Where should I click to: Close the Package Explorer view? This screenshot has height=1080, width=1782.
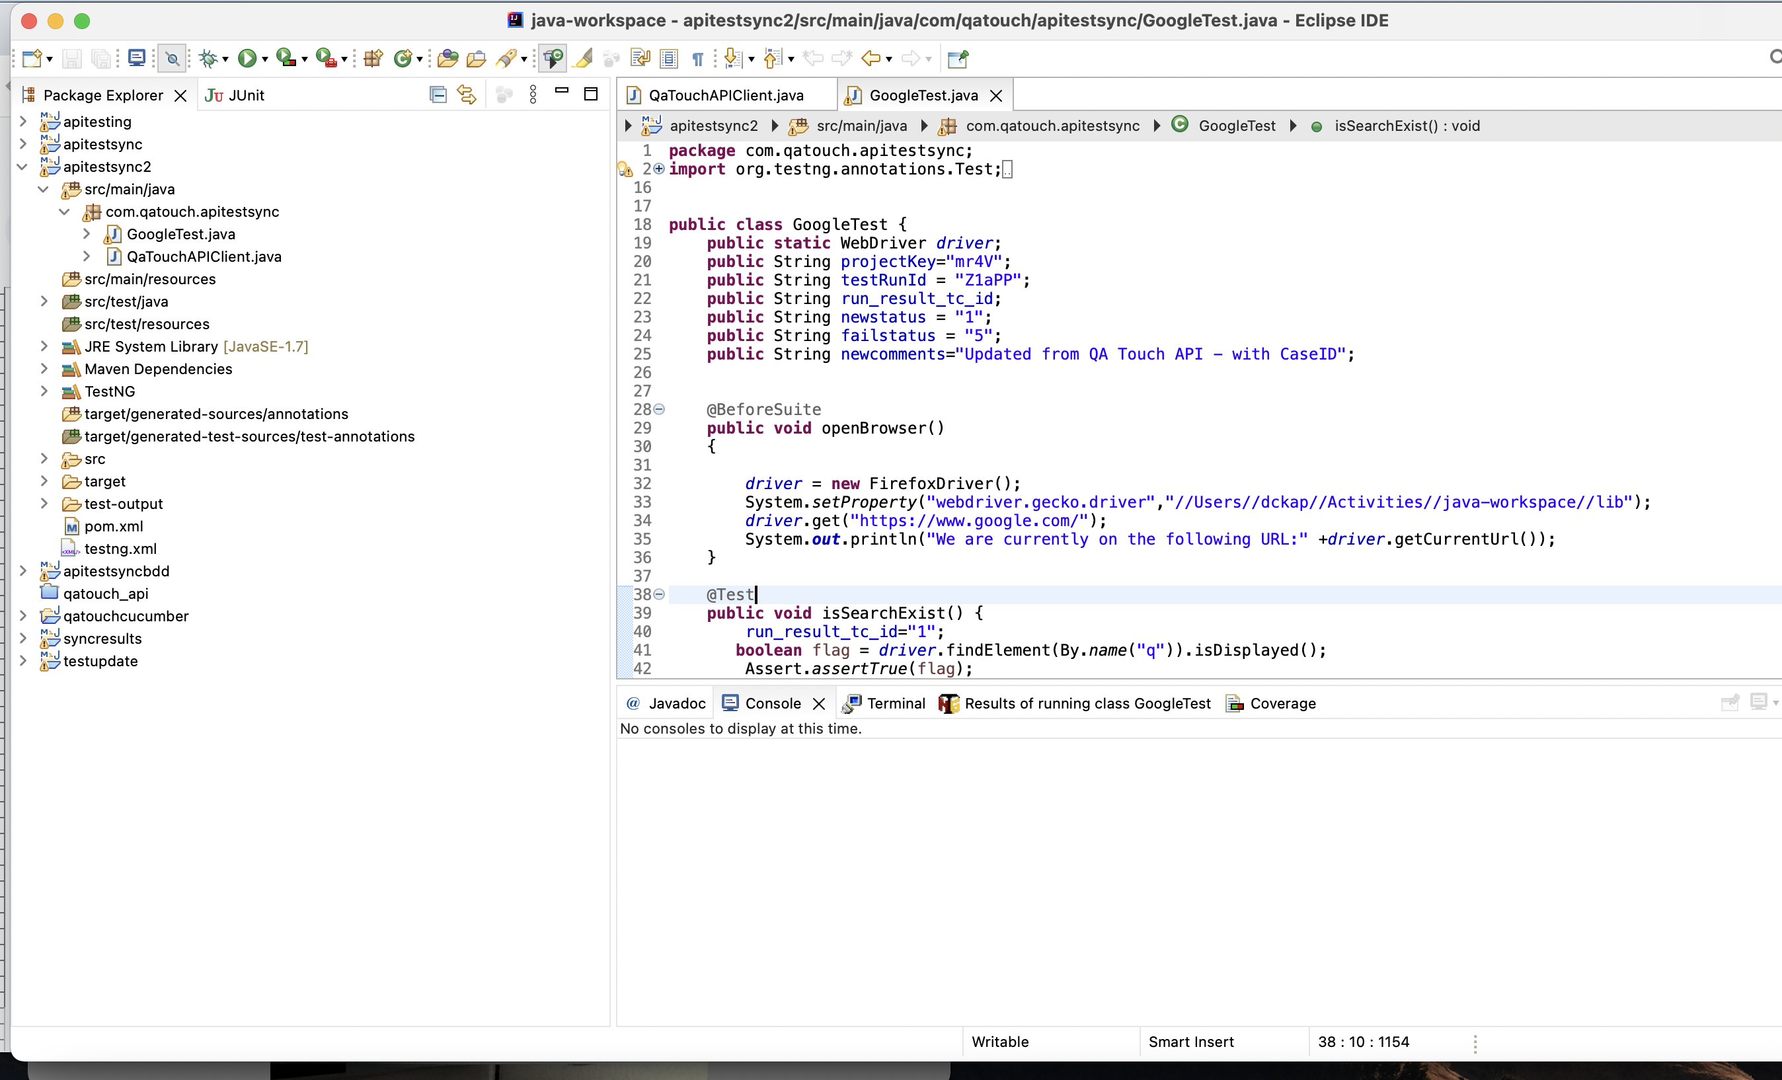(181, 95)
